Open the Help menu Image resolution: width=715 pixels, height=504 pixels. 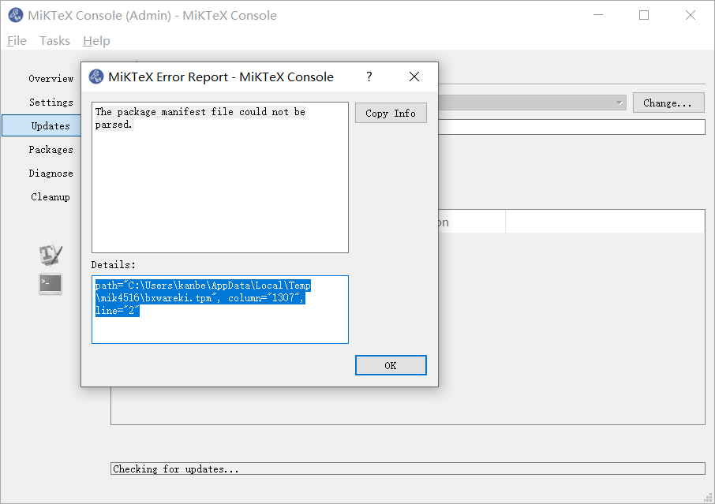point(96,40)
